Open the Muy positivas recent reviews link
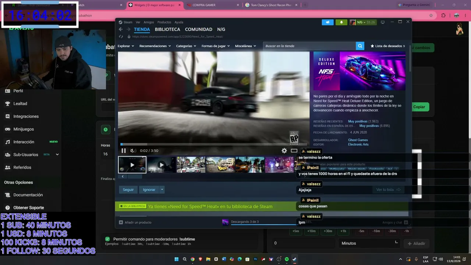Viewport: 471px width, 265px height. pyautogui.click(x=358, y=121)
